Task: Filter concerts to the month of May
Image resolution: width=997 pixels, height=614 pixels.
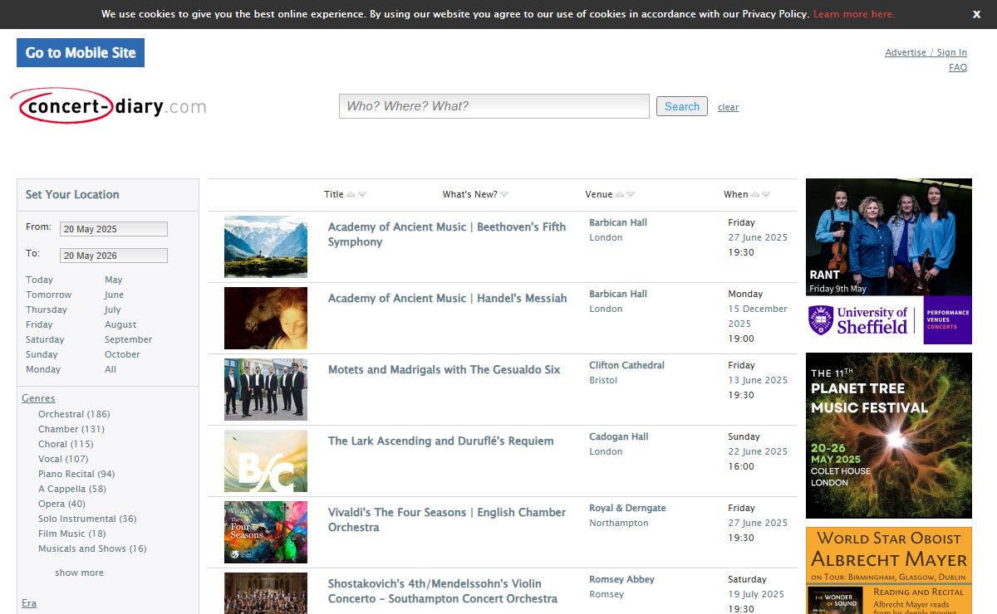Action: click(114, 280)
